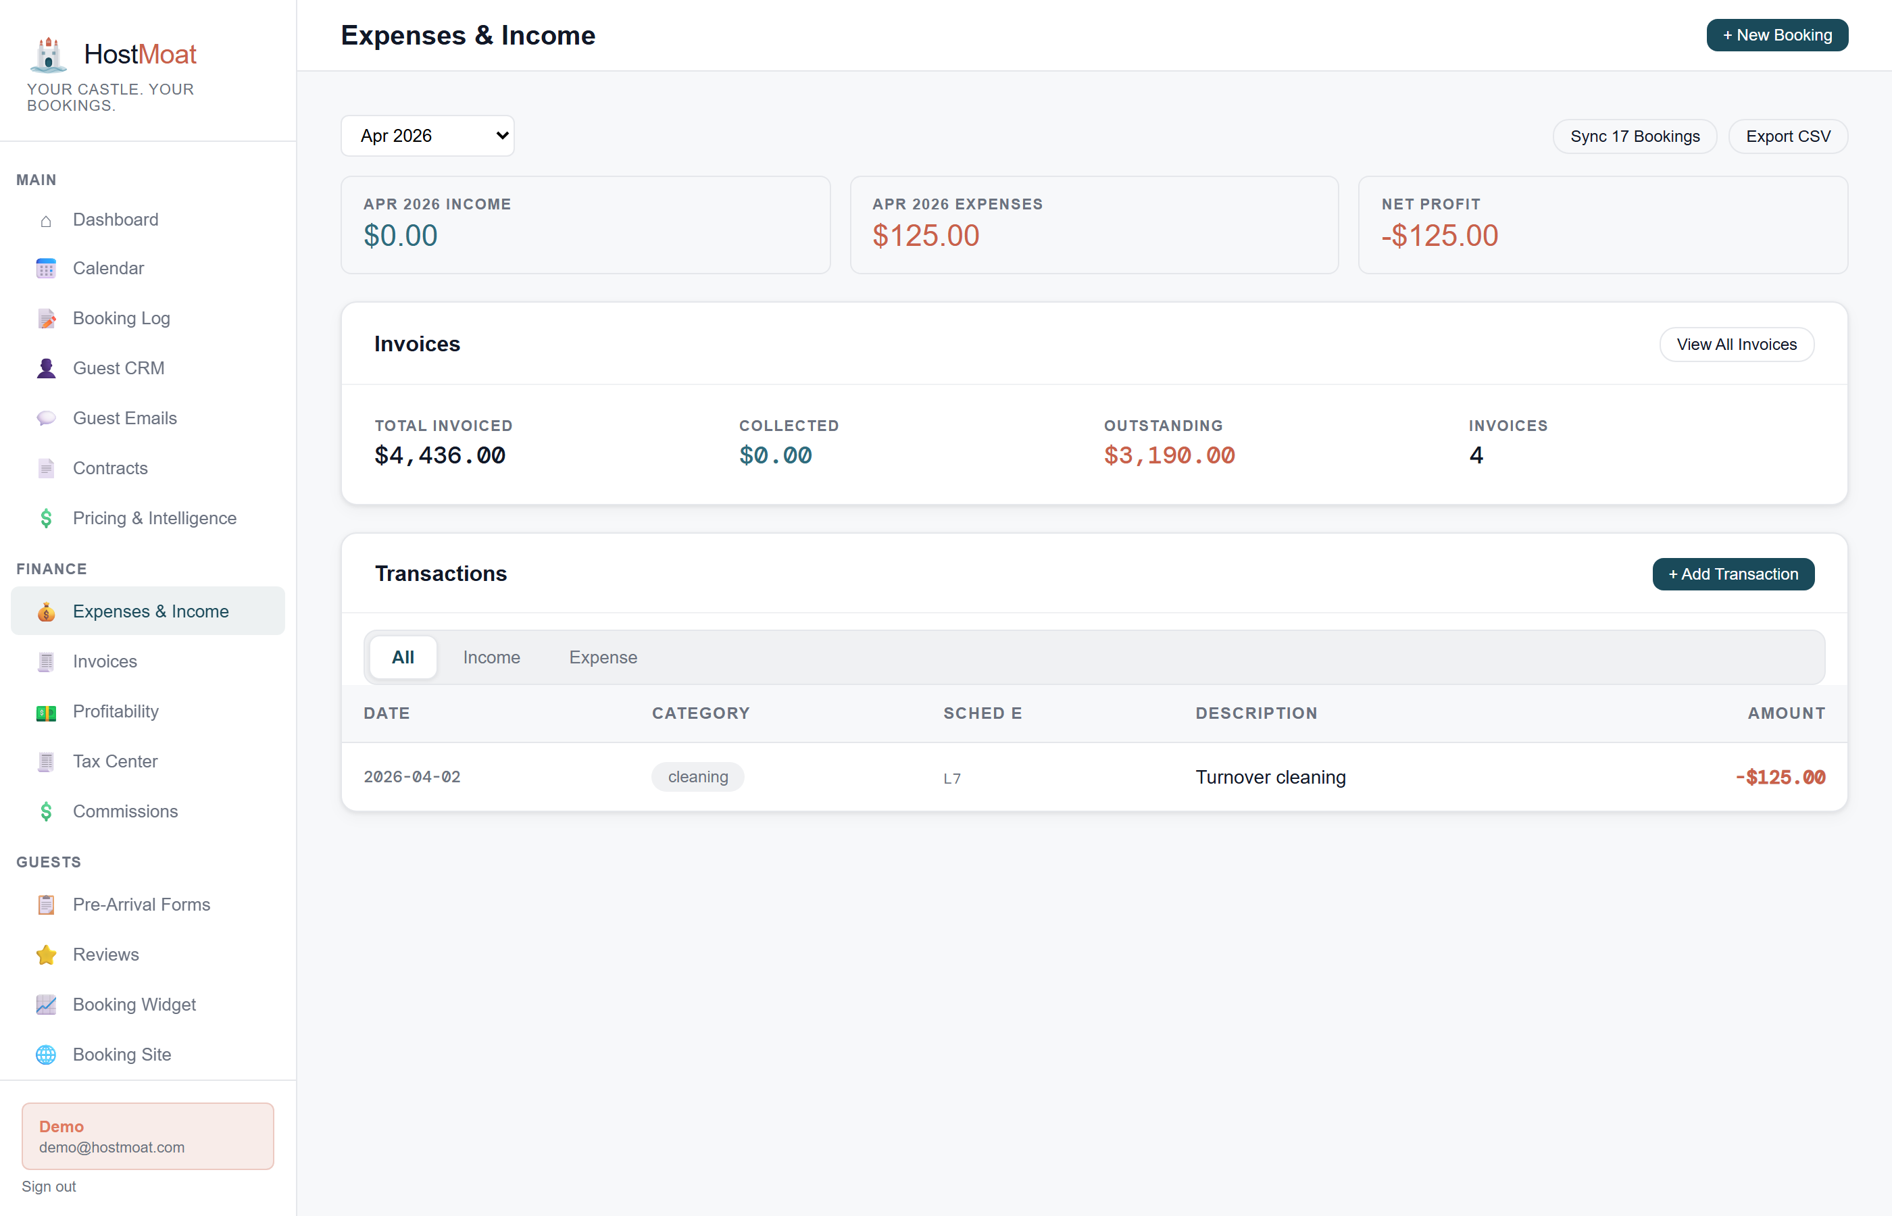This screenshot has width=1892, height=1216.
Task: Switch to the Expense transactions tab
Action: pyautogui.click(x=603, y=657)
